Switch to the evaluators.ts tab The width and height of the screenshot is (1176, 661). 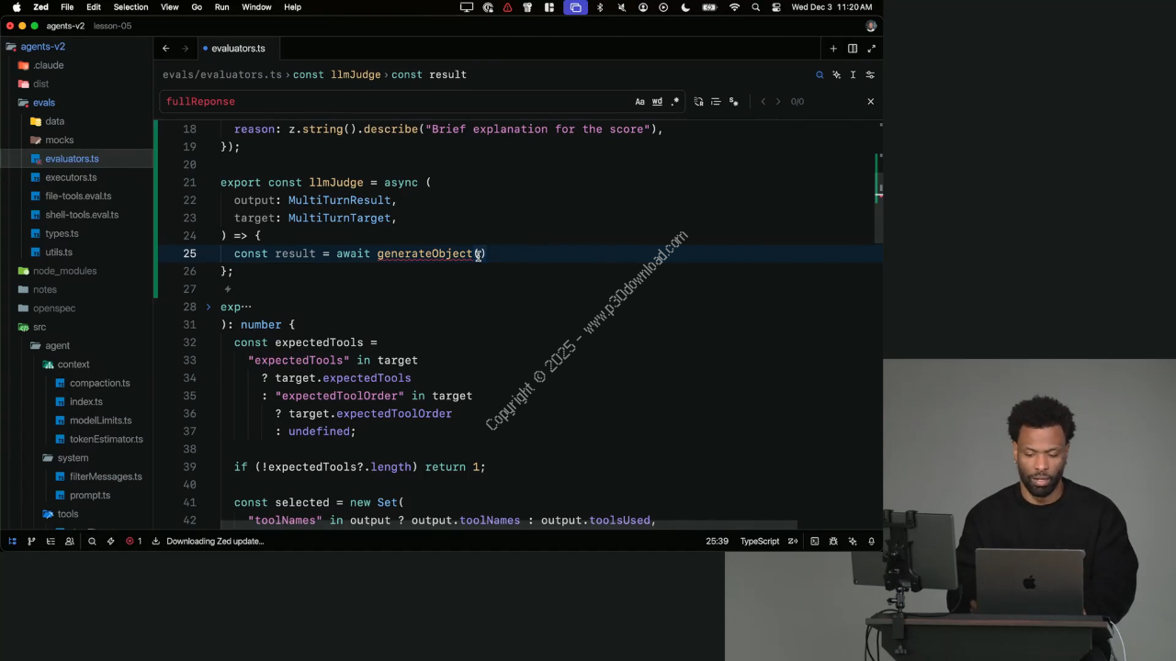coord(238,49)
